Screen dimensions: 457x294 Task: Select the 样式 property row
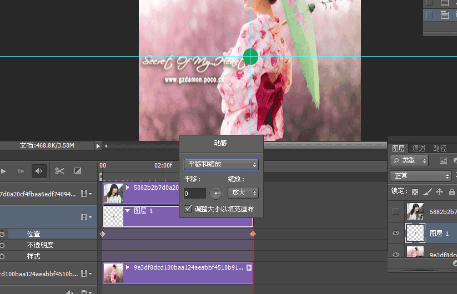(x=48, y=256)
